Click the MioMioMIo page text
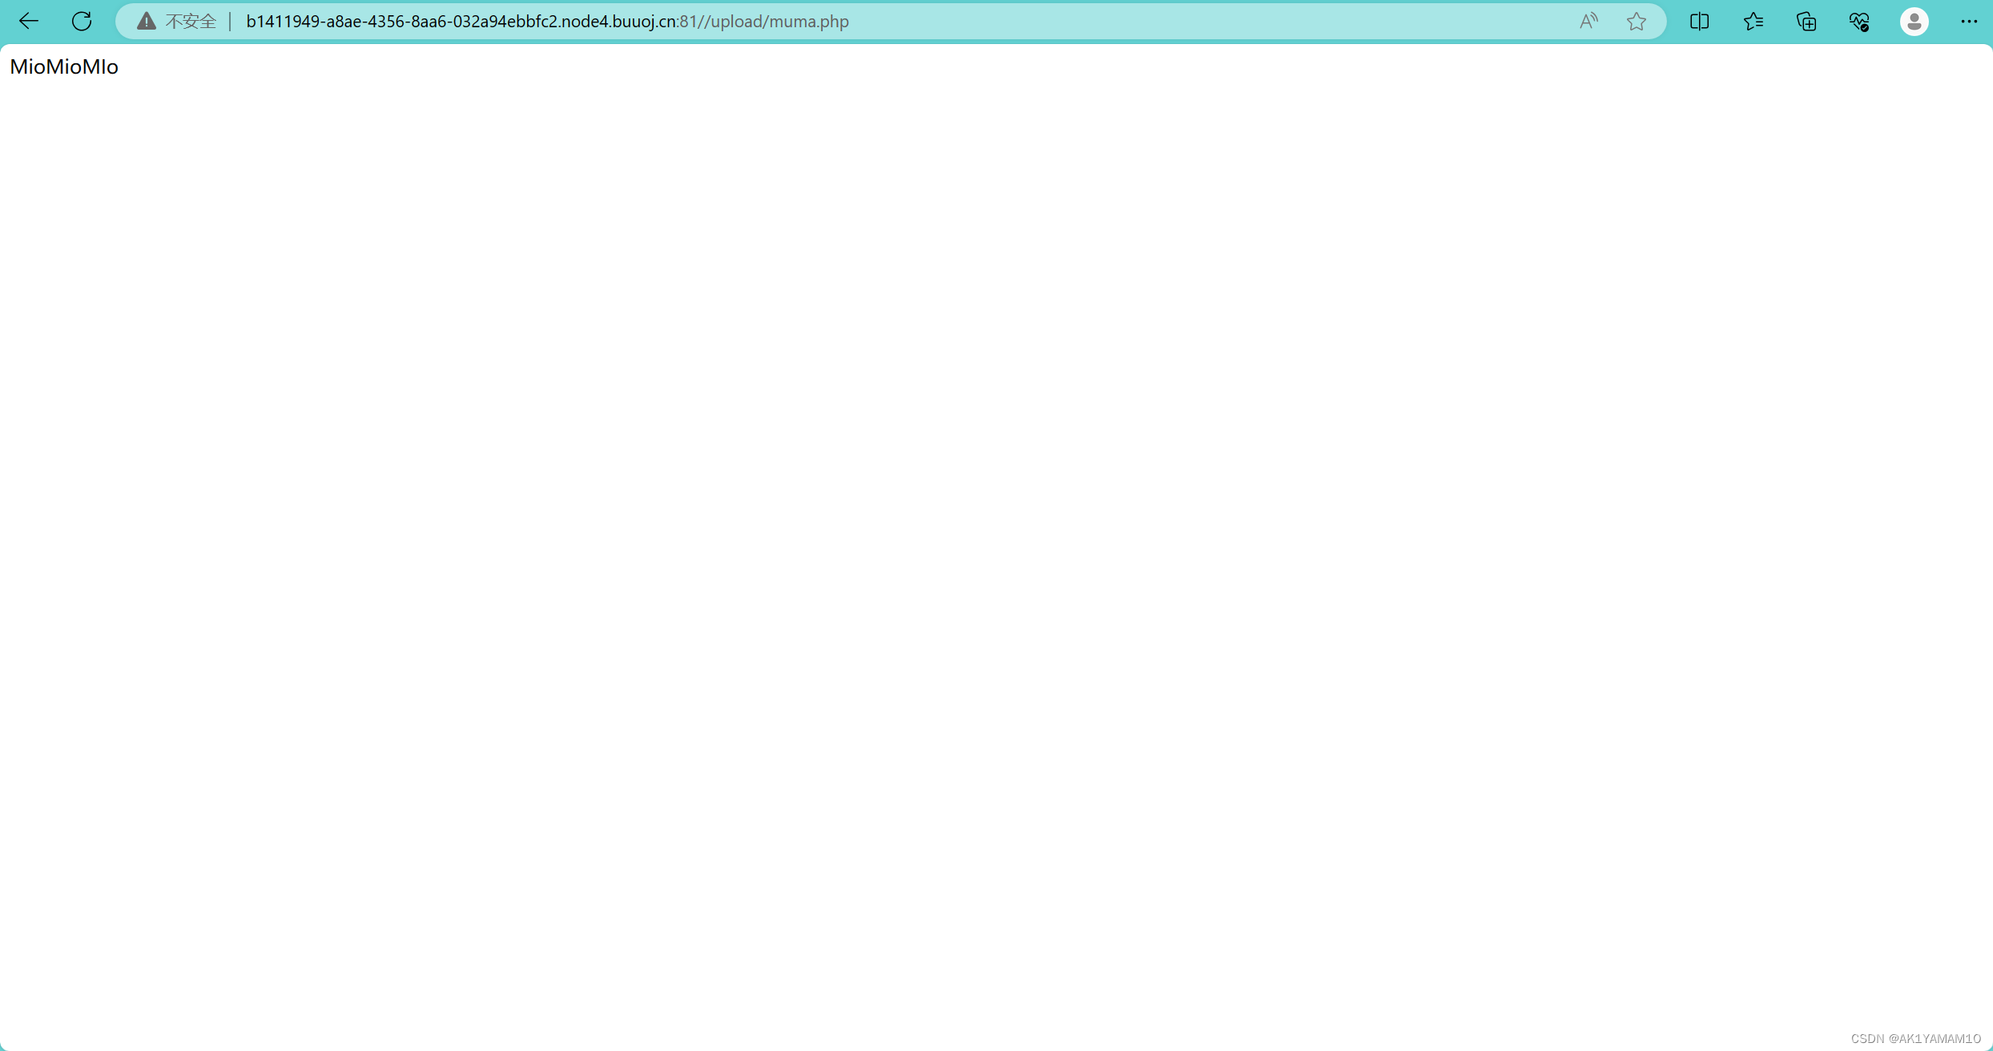This screenshot has width=1993, height=1051. (x=64, y=67)
